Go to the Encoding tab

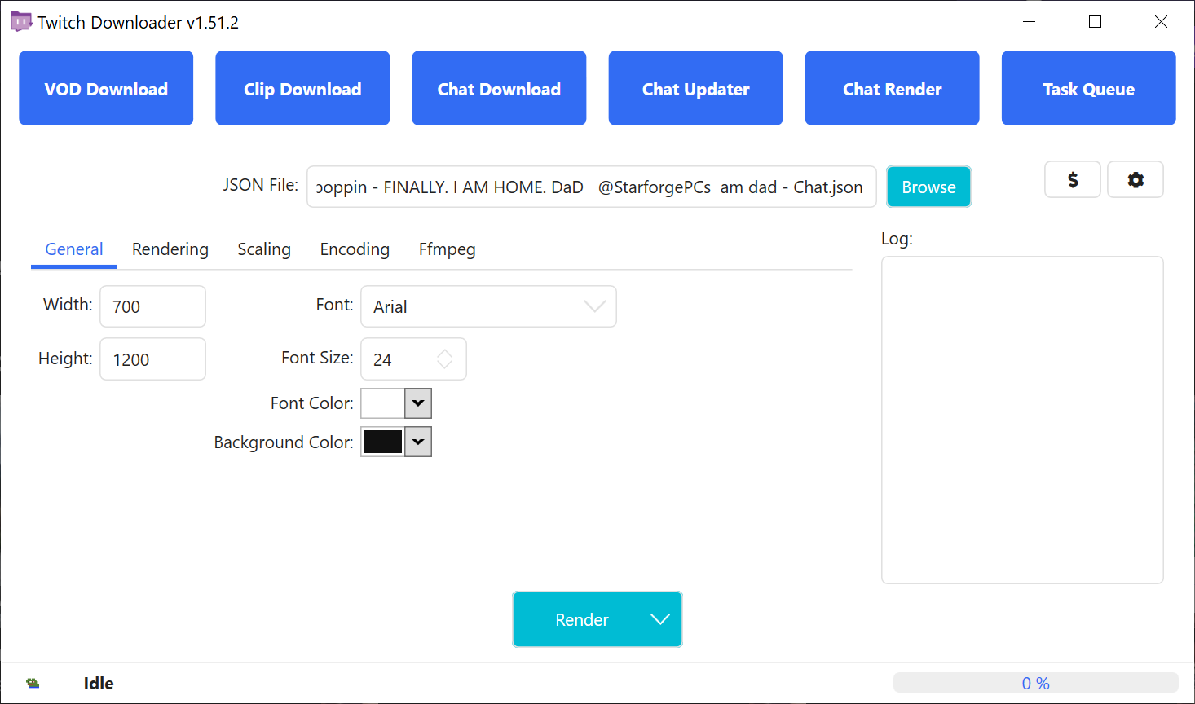(355, 249)
